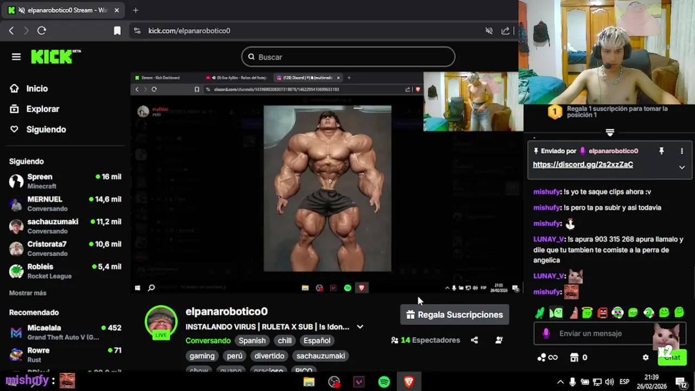Select the chill tag
The width and height of the screenshot is (695, 391).
[285, 340]
